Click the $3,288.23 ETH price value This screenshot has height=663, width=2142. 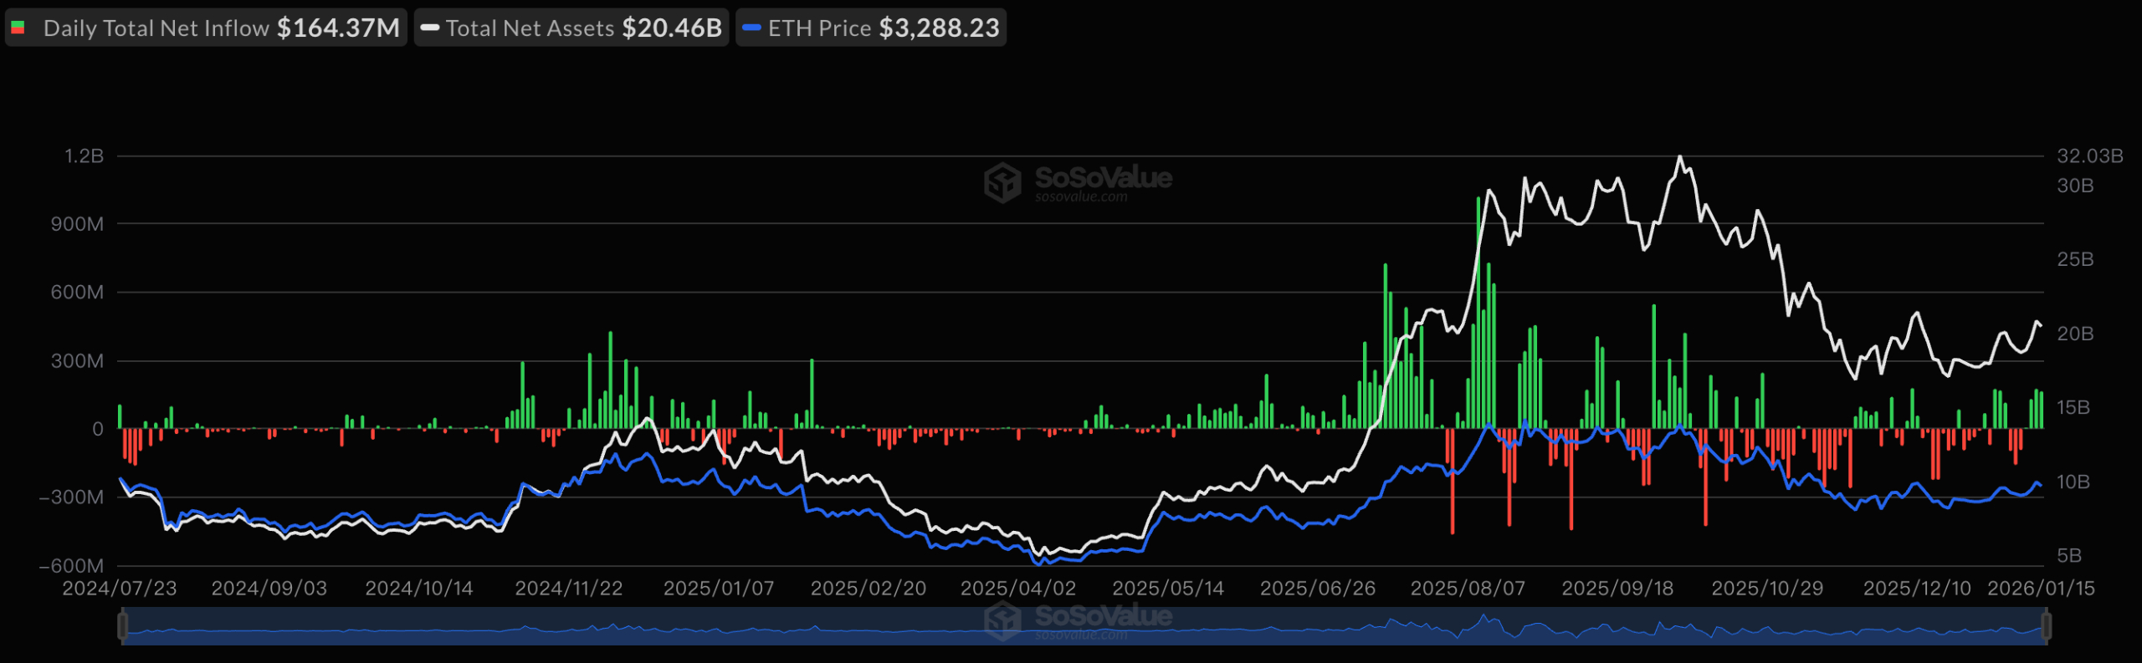(939, 28)
